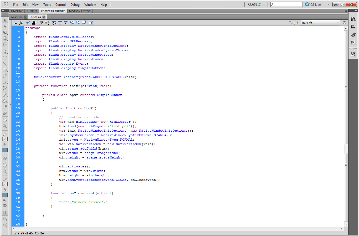Open the Debug Options dropdown
359x236 pixels.
pos(47,23)
